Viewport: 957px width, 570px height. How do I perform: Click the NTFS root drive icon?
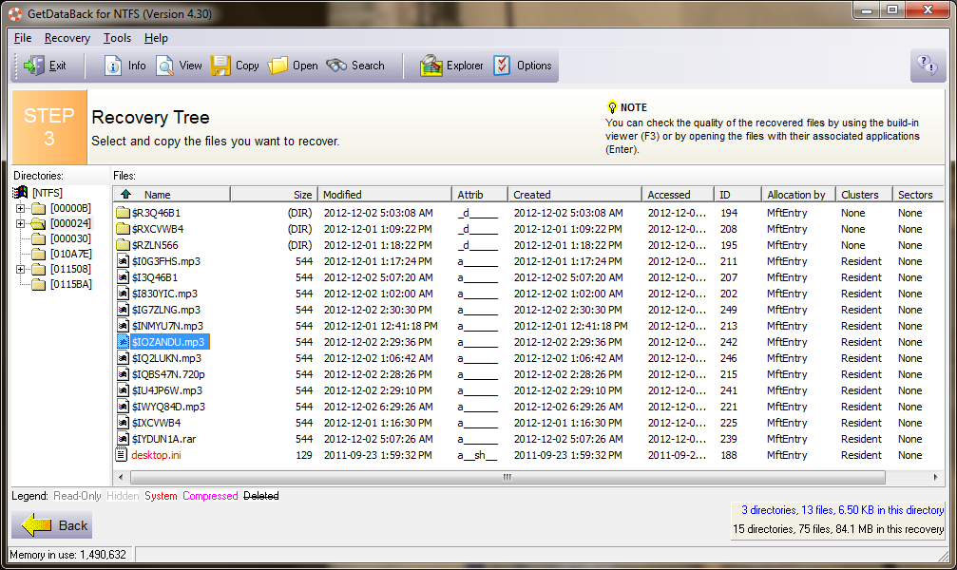click(20, 193)
